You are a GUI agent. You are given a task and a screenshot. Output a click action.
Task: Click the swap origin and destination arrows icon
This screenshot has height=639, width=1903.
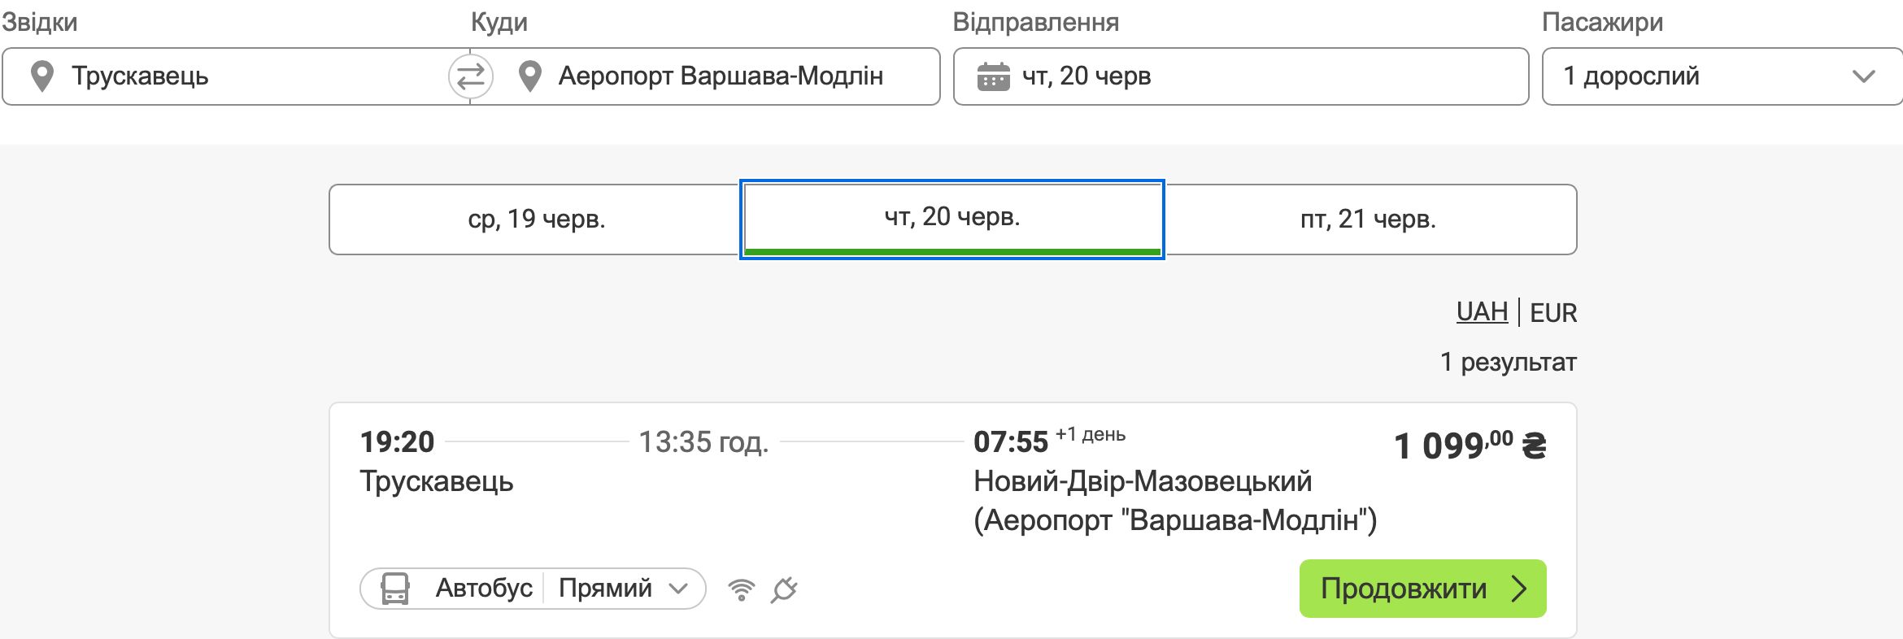click(470, 76)
